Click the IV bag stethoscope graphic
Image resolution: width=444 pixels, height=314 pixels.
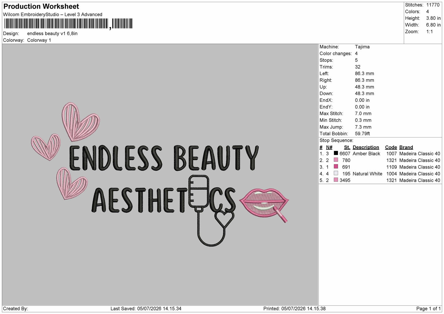212,210
